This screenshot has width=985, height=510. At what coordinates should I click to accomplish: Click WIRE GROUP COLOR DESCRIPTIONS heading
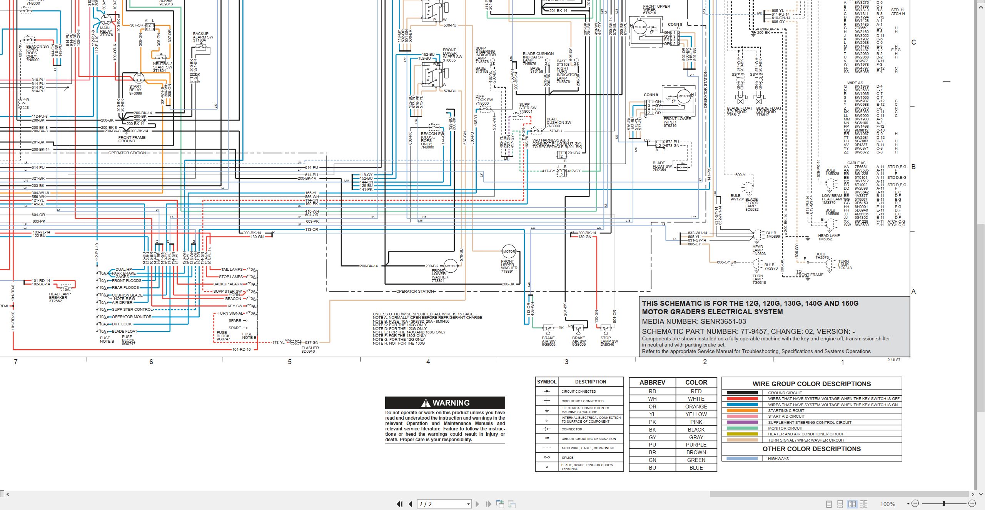click(x=811, y=384)
